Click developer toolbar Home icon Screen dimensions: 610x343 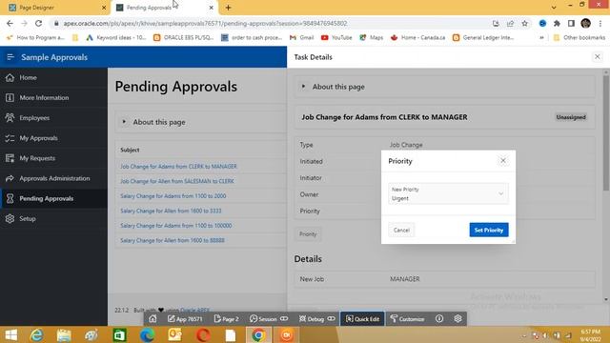coord(152,319)
